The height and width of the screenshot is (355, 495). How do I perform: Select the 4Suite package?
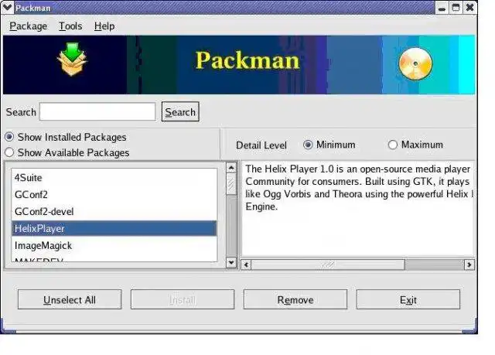(x=114, y=178)
